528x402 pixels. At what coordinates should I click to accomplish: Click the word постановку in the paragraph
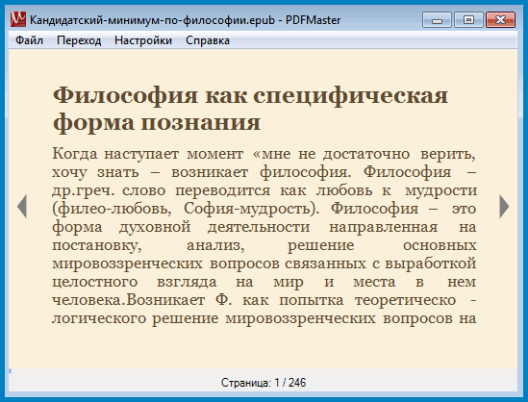pos(97,245)
